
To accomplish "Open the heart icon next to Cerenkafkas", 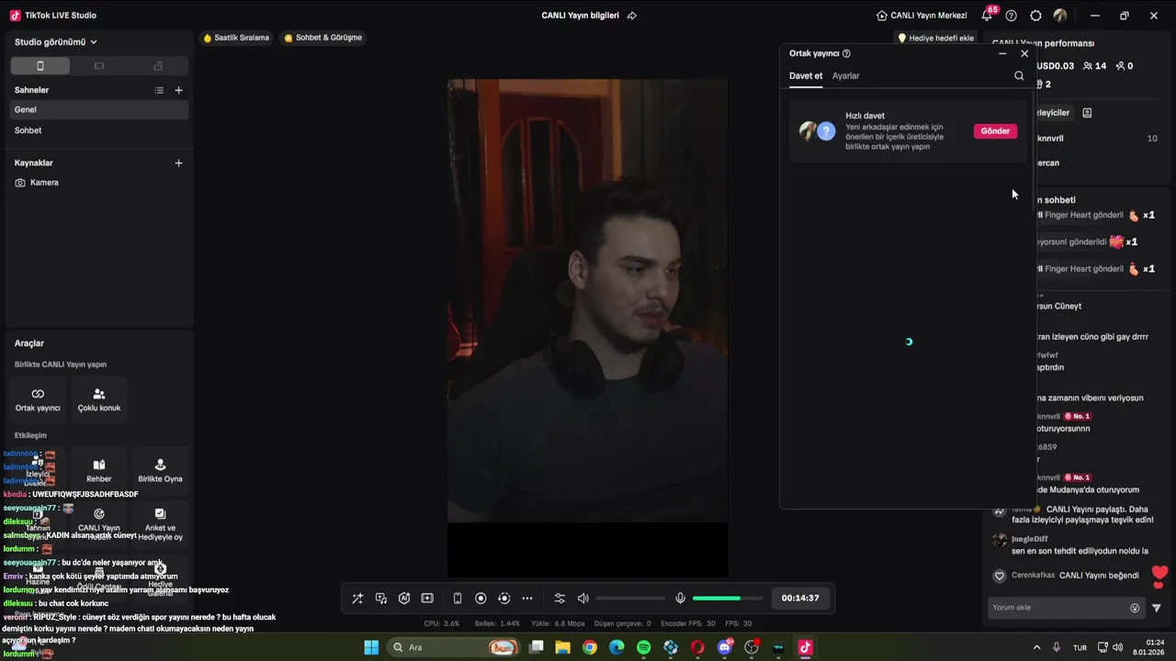I will [1000, 576].
